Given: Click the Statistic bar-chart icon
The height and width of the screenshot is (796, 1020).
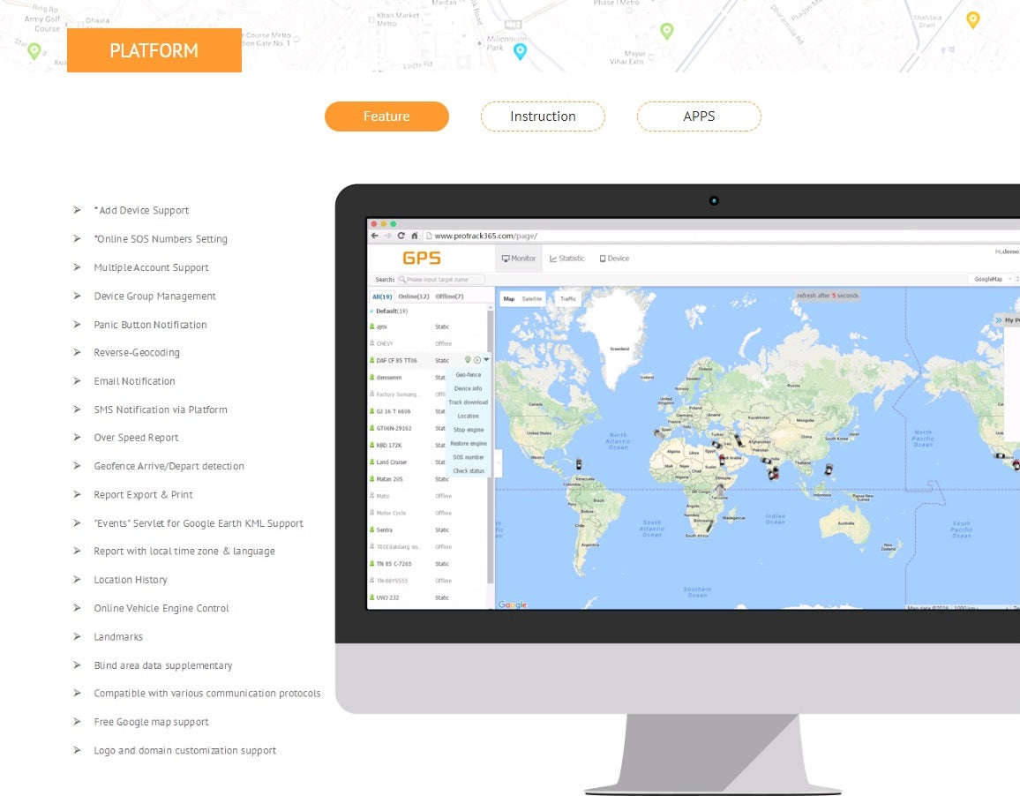Looking at the screenshot, I should 552,259.
